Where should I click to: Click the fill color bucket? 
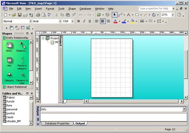pyautogui.click(x=132, y=21)
